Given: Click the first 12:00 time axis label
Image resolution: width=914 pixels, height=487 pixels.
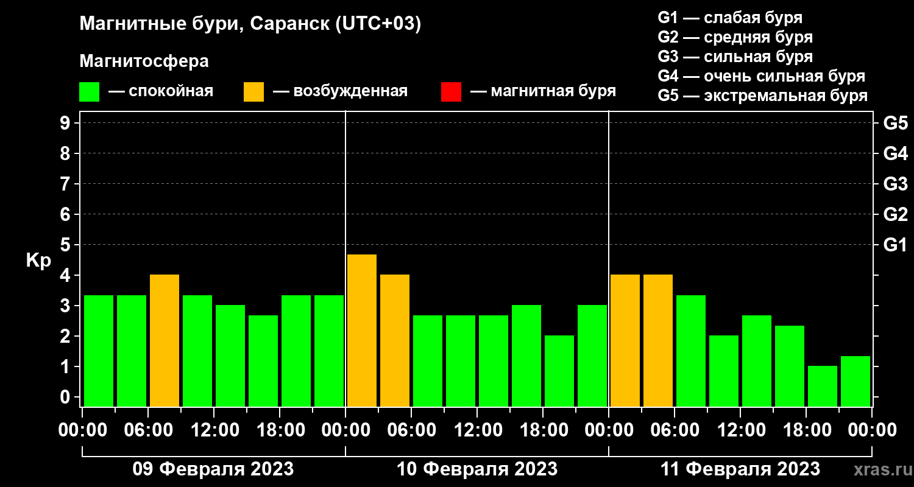Looking at the screenshot, I should tap(214, 430).
